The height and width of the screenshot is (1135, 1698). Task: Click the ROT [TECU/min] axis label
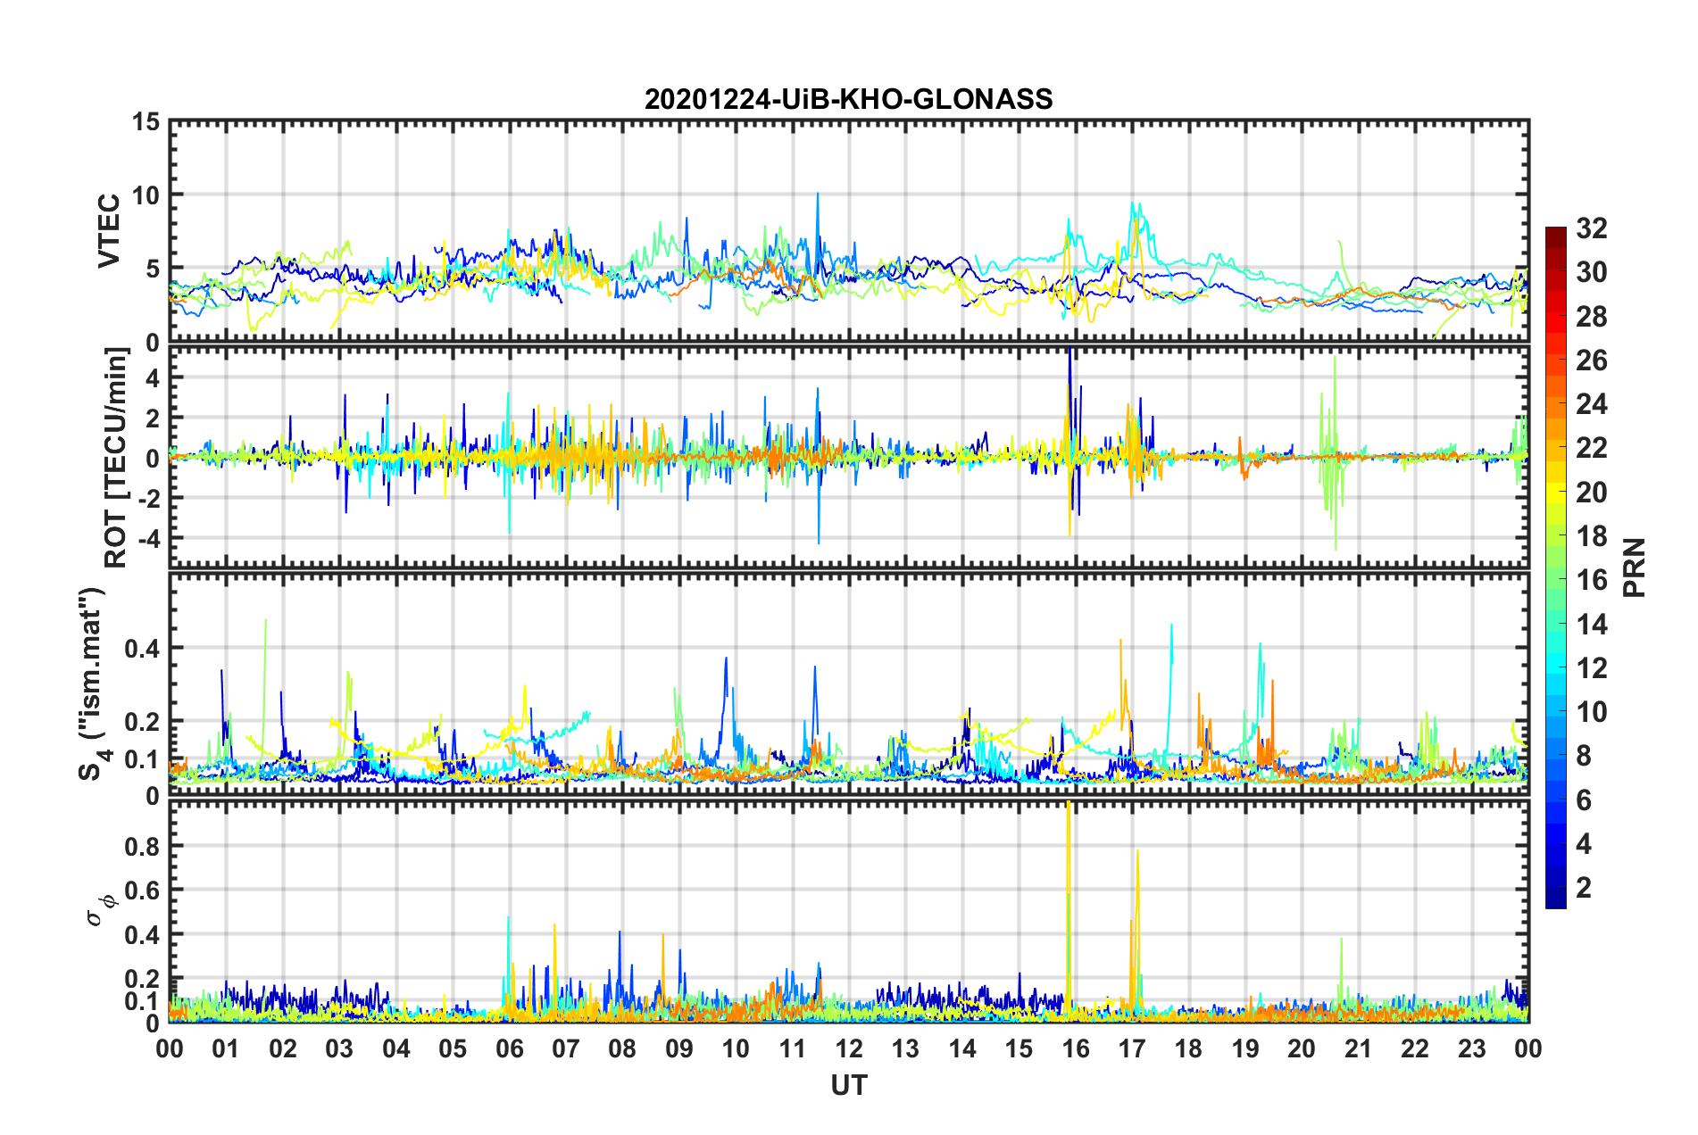(x=116, y=458)
